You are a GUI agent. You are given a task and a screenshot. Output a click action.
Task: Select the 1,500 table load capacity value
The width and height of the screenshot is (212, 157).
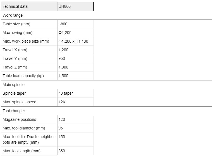click(63, 76)
